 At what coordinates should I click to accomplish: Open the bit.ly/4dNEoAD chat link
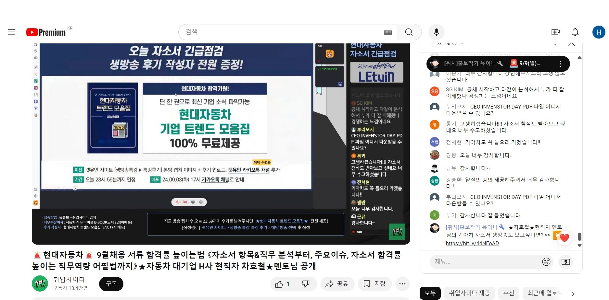(472, 244)
